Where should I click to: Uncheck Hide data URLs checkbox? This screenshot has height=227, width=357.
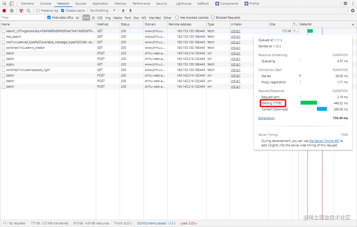point(49,18)
